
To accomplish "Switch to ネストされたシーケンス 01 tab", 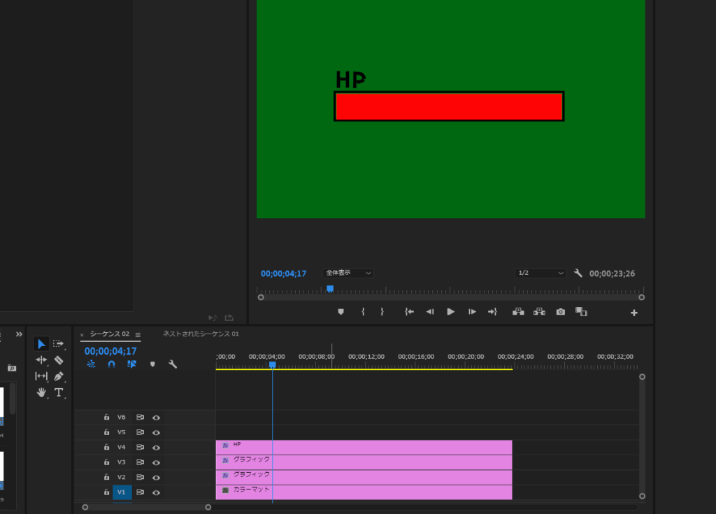I will [x=201, y=334].
